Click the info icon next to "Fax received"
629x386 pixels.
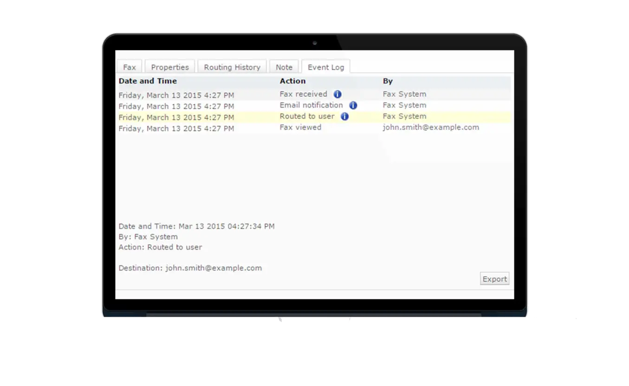pyautogui.click(x=337, y=94)
